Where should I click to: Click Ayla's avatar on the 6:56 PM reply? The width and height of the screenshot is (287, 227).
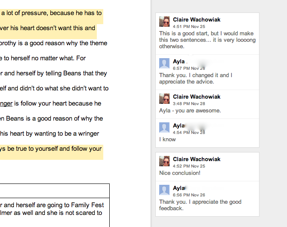[164, 190]
